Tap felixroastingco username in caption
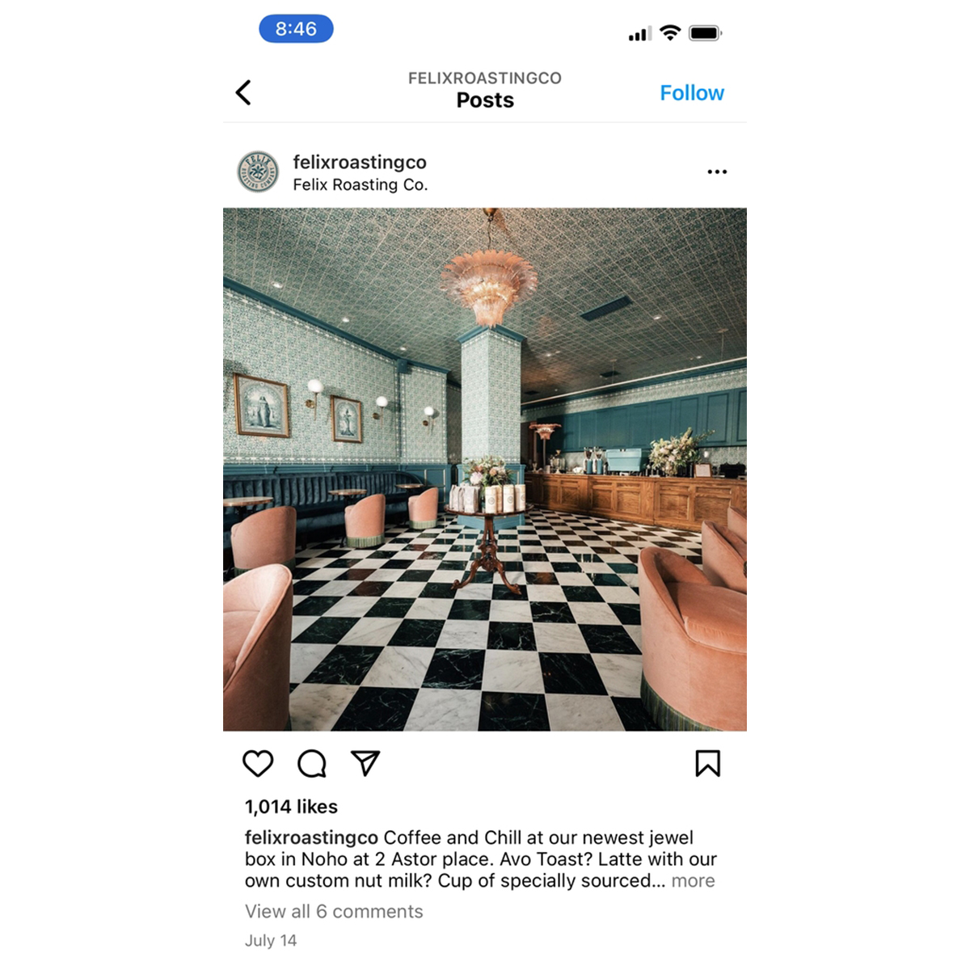 (311, 837)
